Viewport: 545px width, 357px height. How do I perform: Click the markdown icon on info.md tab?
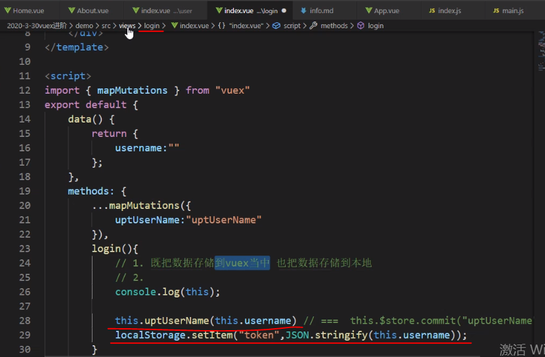[303, 10]
